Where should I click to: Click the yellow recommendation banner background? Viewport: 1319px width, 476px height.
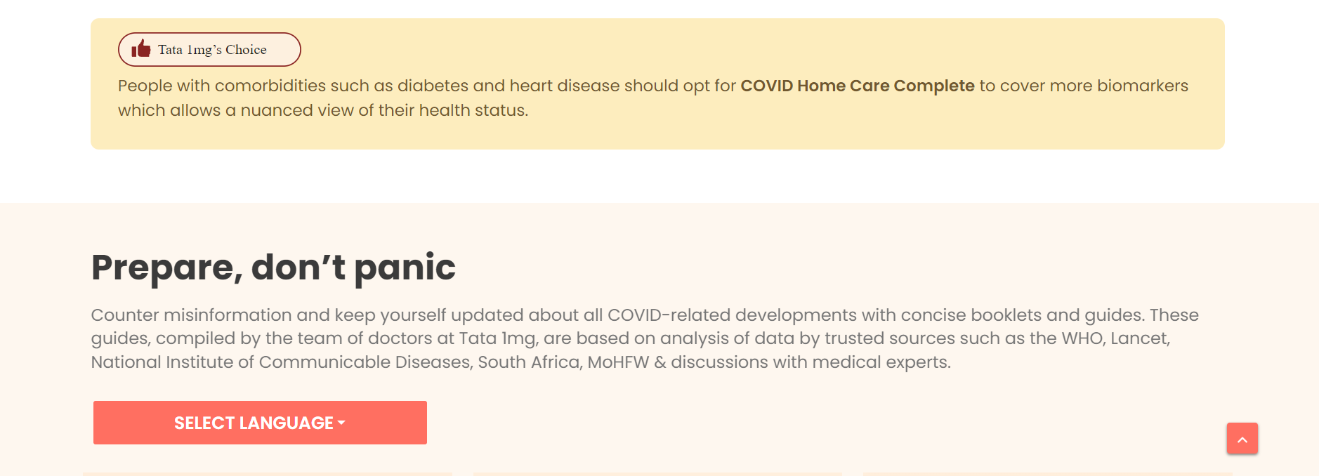point(657,84)
